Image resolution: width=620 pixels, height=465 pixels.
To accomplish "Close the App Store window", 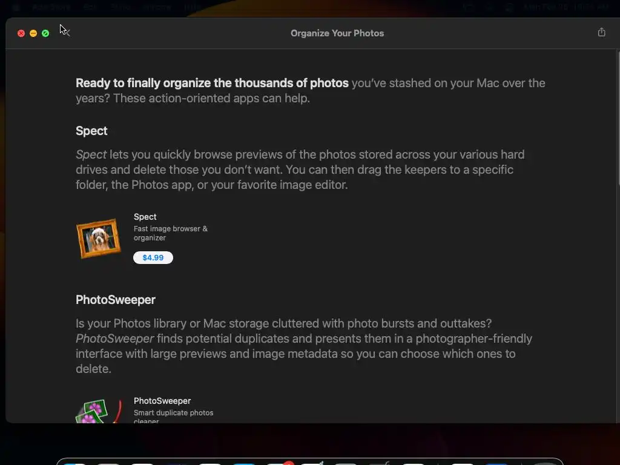I will [x=21, y=33].
